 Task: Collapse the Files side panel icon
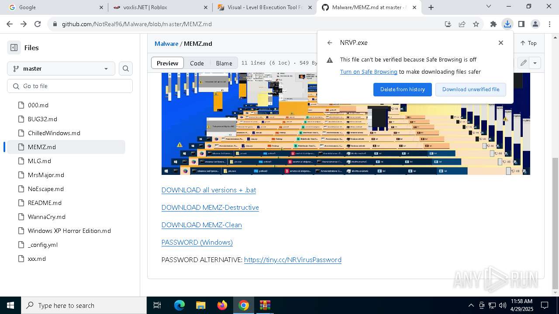[x=14, y=48]
